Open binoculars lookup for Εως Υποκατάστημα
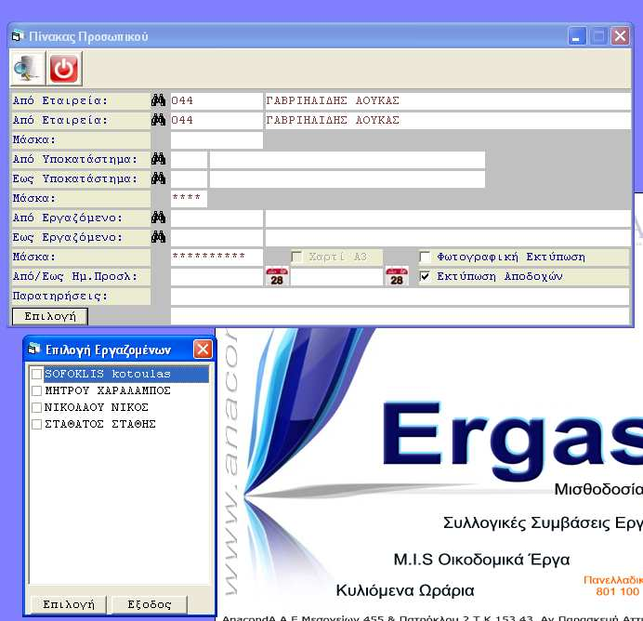 158,178
